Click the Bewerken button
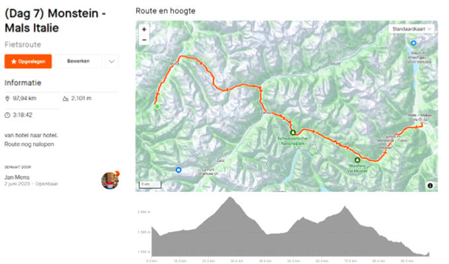Image resolution: width=449 pixels, height=264 pixels. click(78, 61)
